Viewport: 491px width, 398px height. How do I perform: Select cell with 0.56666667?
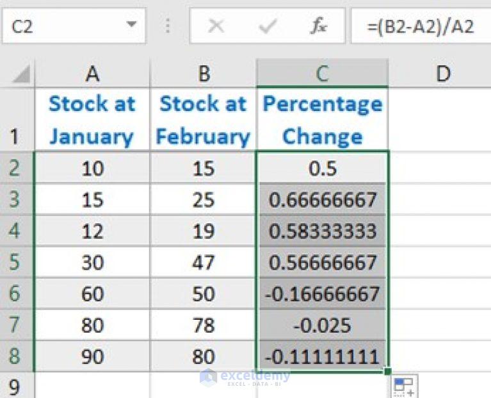coord(322,262)
